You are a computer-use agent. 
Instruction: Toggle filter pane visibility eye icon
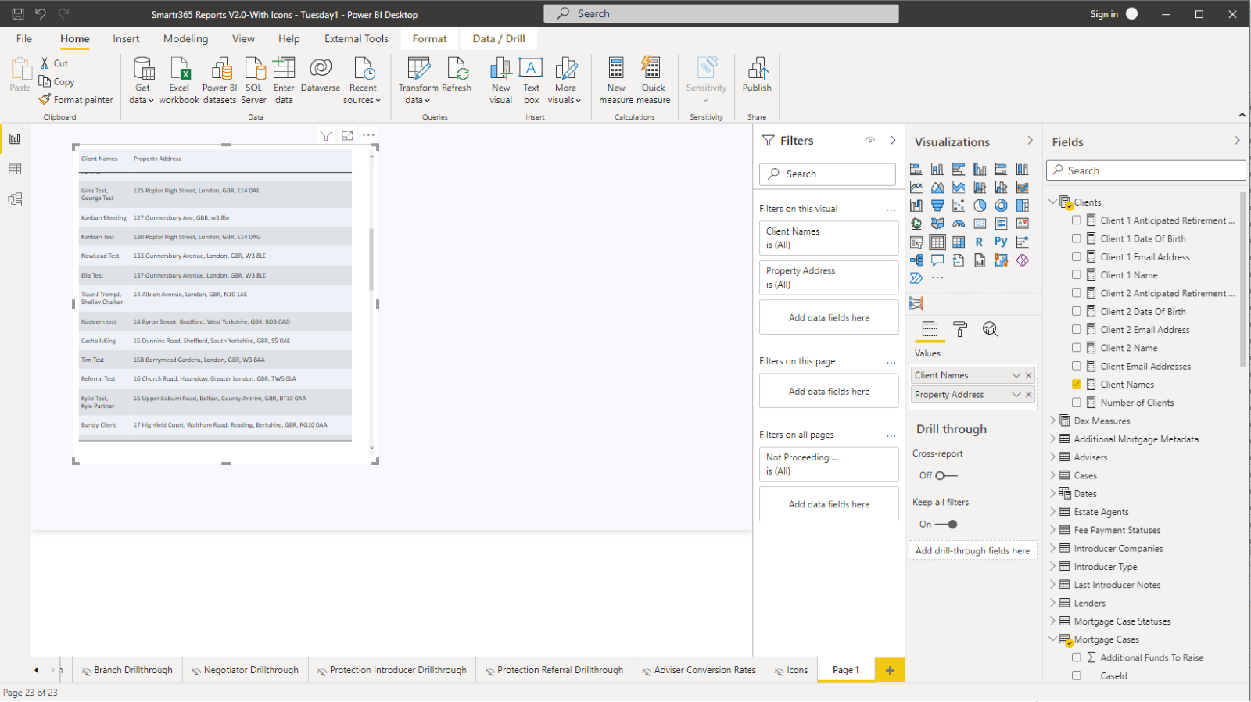coord(869,141)
